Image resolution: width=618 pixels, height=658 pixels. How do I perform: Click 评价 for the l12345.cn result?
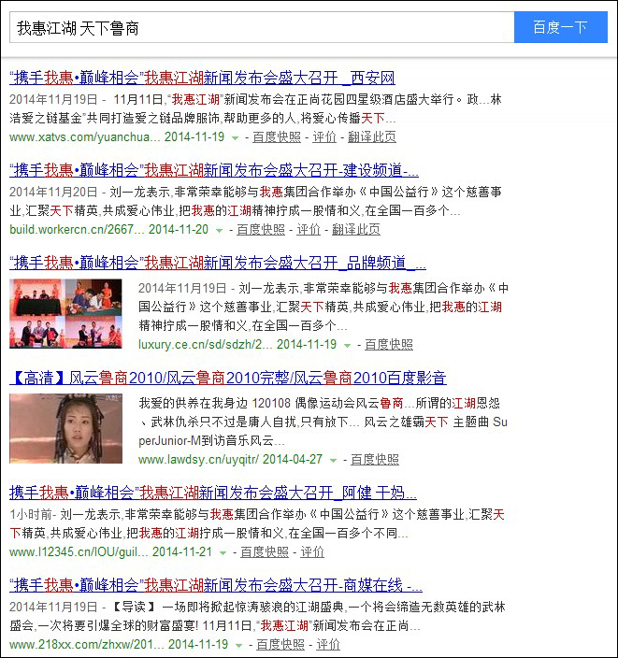click(312, 551)
